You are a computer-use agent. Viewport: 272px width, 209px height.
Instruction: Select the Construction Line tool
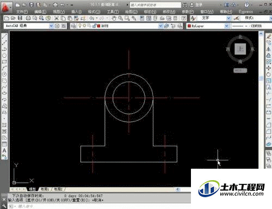click(x=4, y=43)
